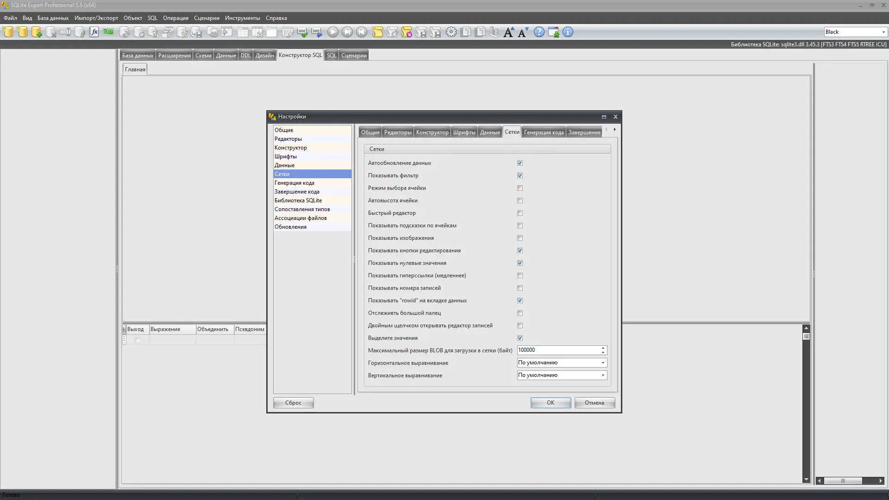
Task: Click the add database icon with plus
Action: [x=37, y=32]
